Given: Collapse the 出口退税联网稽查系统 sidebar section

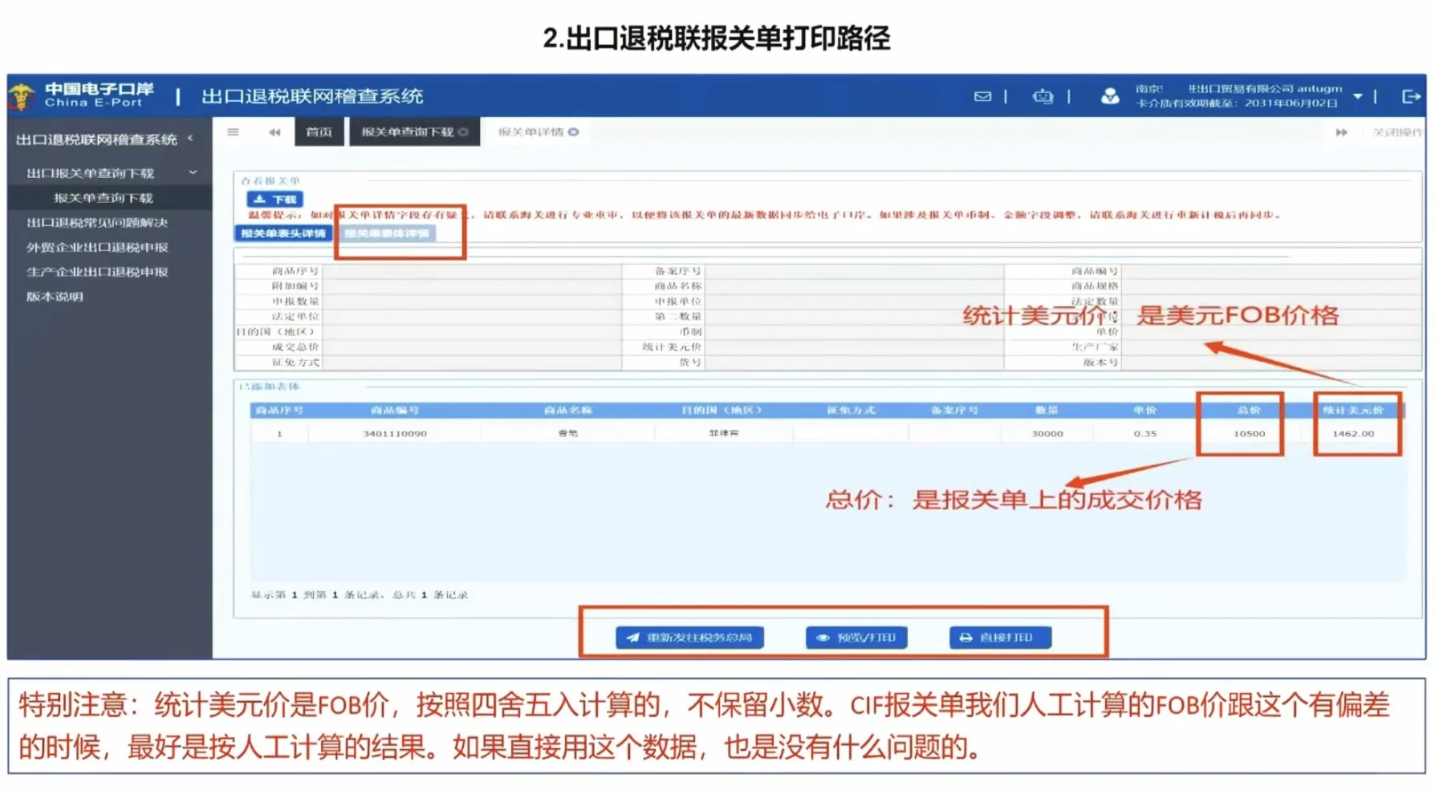Looking at the screenshot, I should click(x=191, y=138).
